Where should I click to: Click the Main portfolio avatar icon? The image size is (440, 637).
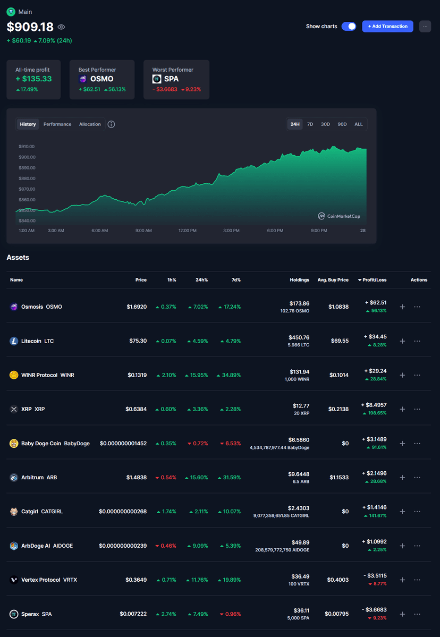point(11,12)
